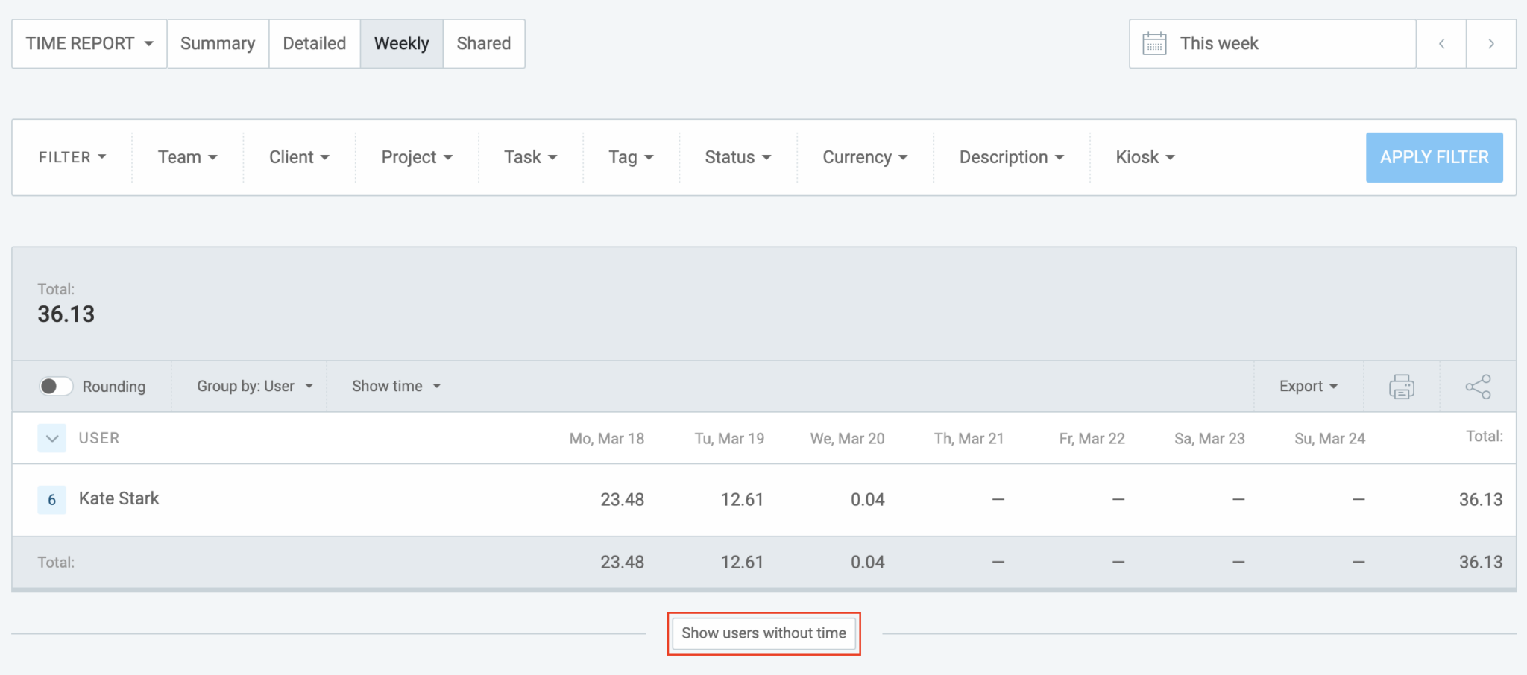Go to previous week with left arrow
This screenshot has width=1527, height=675.
(1441, 44)
